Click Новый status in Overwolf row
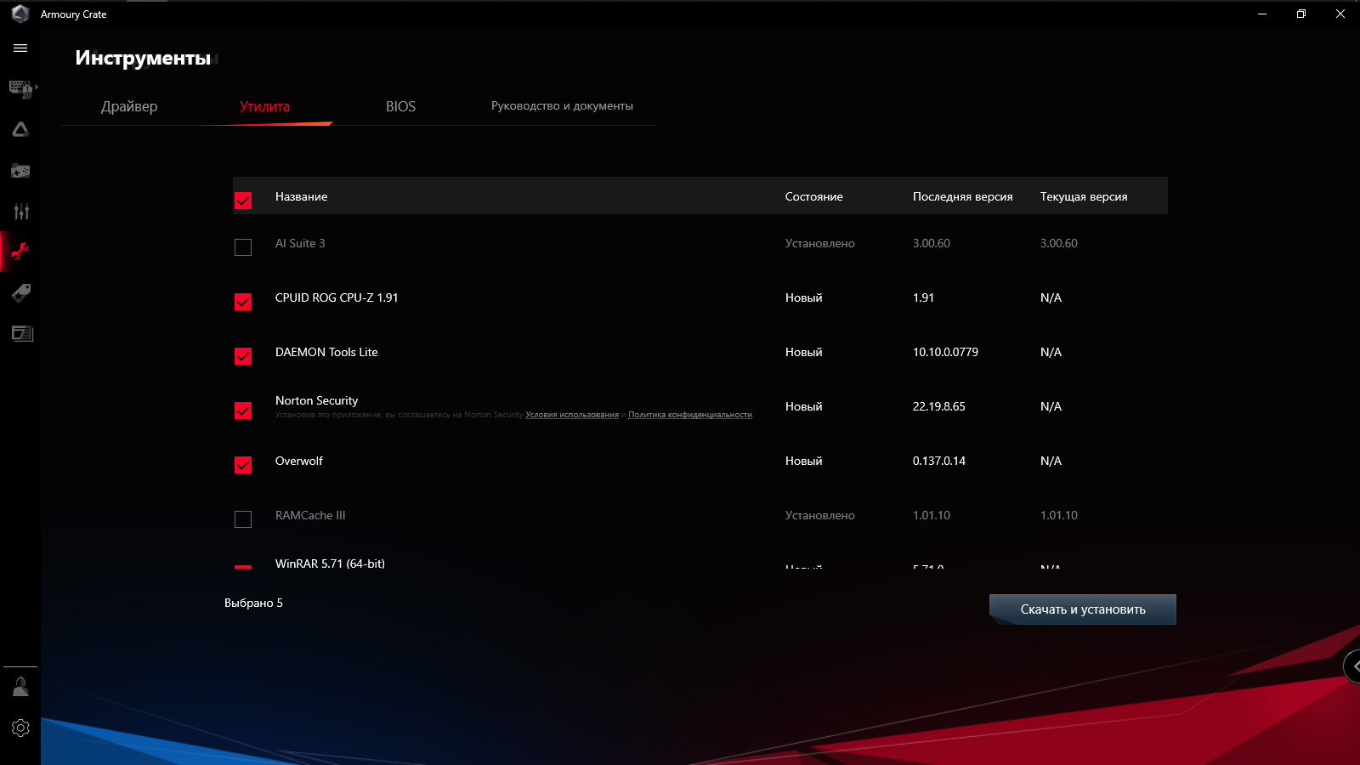 (x=803, y=461)
